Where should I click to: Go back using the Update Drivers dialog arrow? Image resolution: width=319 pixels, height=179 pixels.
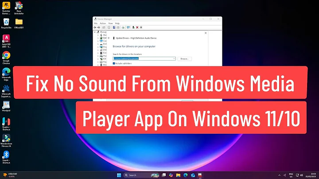pyautogui.click(x=109, y=38)
